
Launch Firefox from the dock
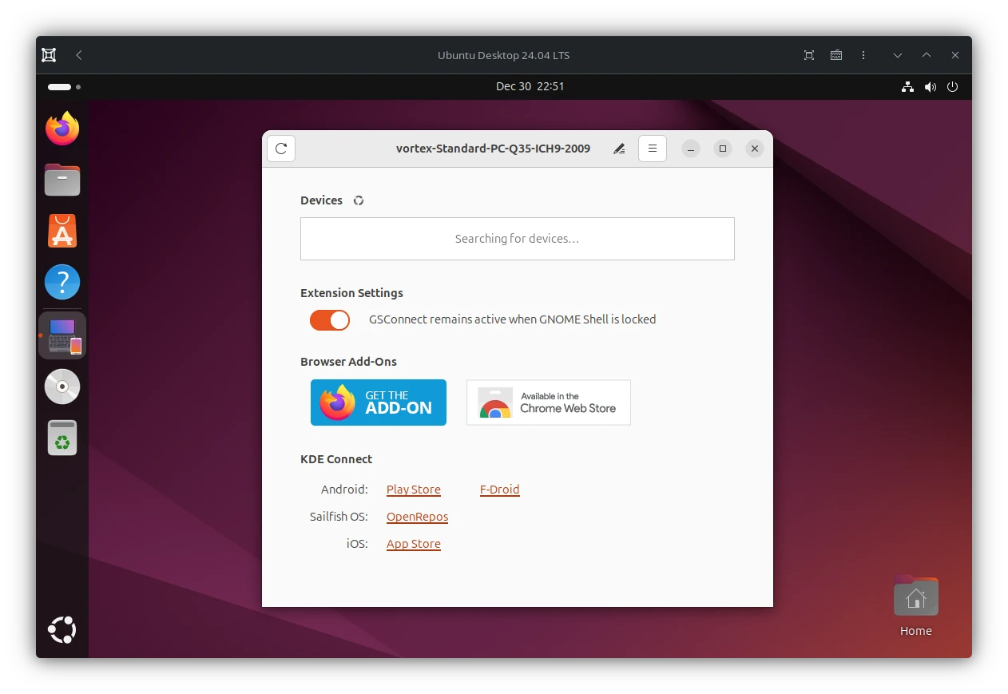point(62,128)
